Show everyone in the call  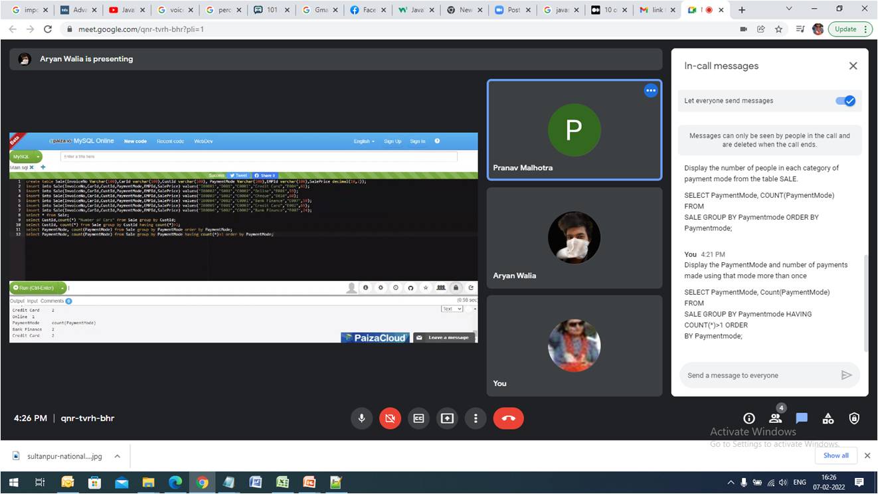click(775, 418)
